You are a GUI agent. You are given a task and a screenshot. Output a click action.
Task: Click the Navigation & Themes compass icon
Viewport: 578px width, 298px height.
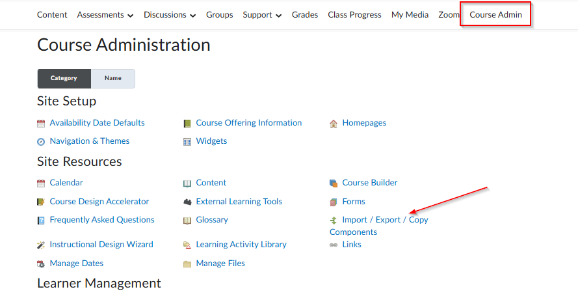[x=41, y=141]
